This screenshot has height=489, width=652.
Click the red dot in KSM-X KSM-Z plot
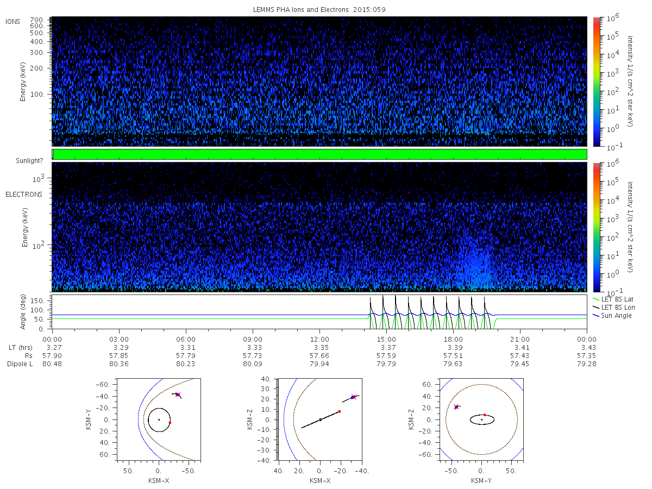click(340, 411)
